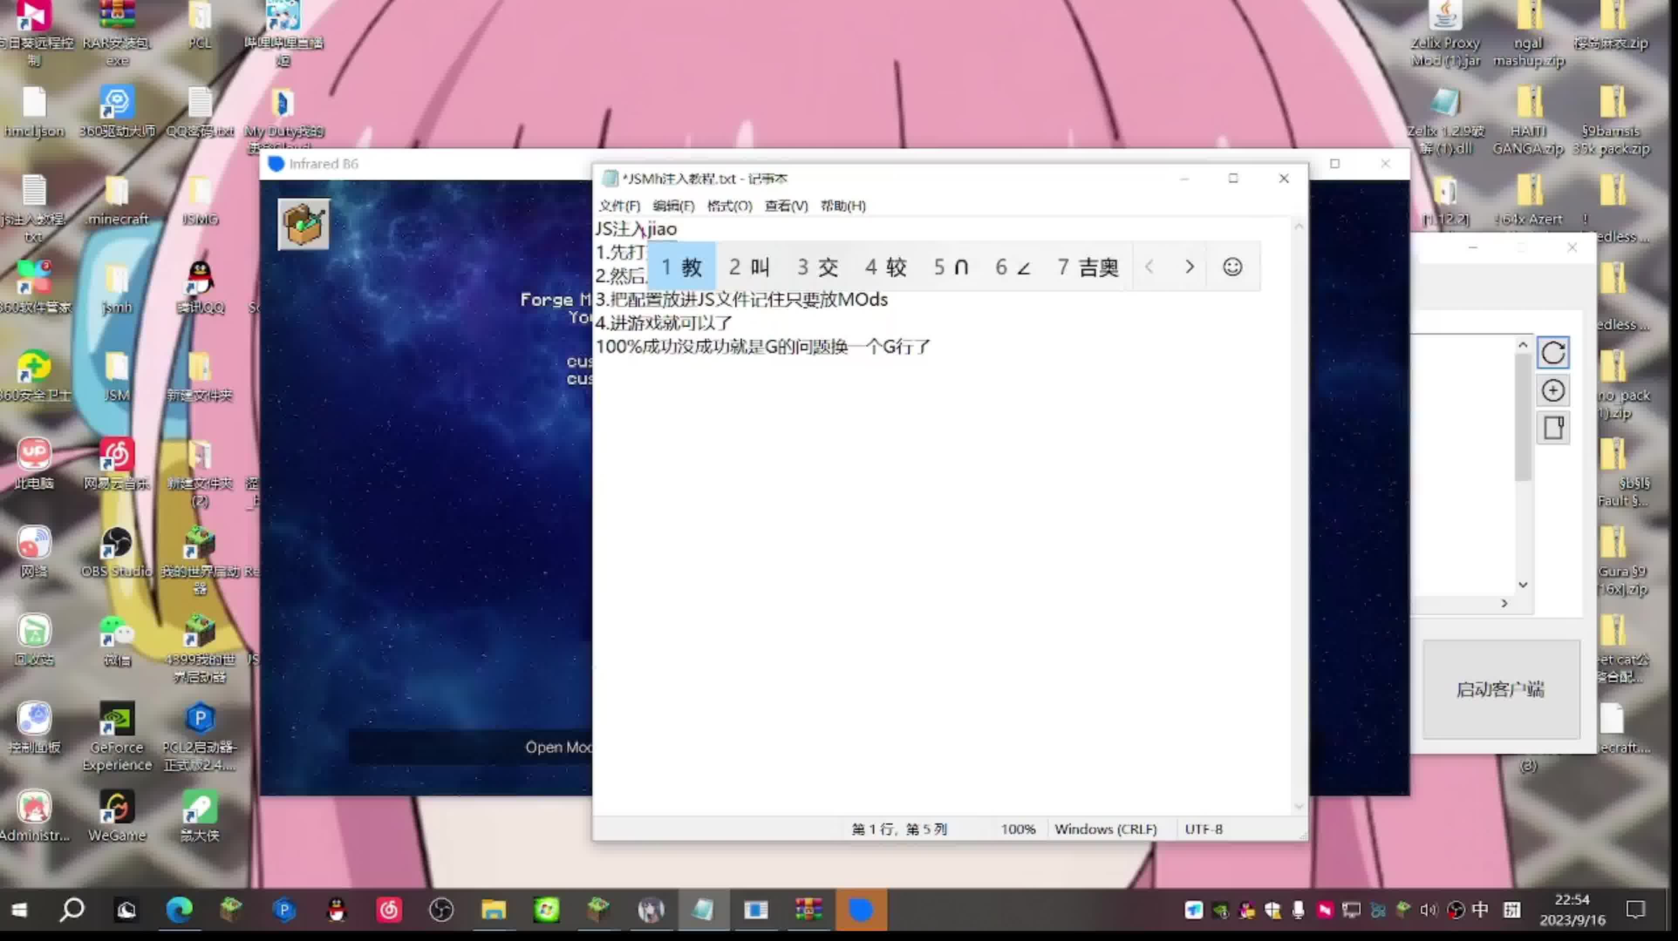1678x941 pixels.
Task: Click the launcher horizontal scroll right arrow
Action: 1504,603
